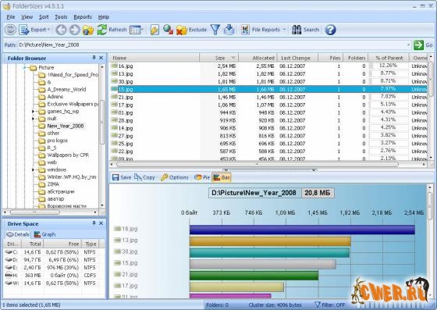Select the Wallpapers by CPR folder
Screen dimensions: 437x310
pyautogui.click(x=68, y=155)
